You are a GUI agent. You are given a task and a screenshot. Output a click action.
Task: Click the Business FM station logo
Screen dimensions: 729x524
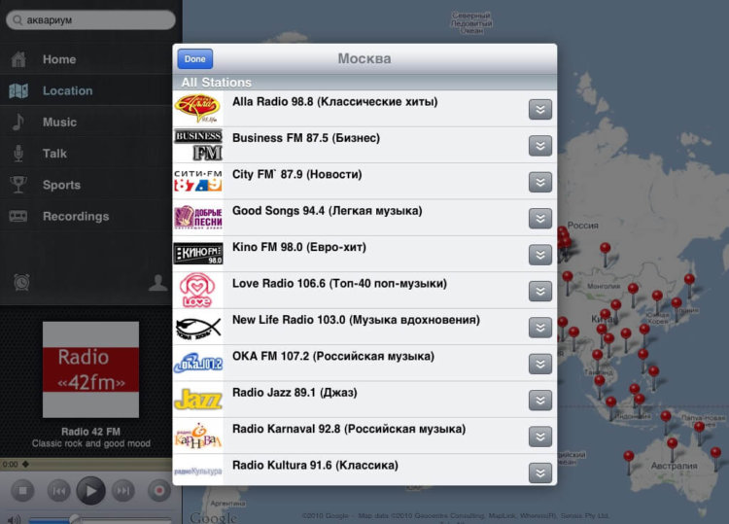198,145
